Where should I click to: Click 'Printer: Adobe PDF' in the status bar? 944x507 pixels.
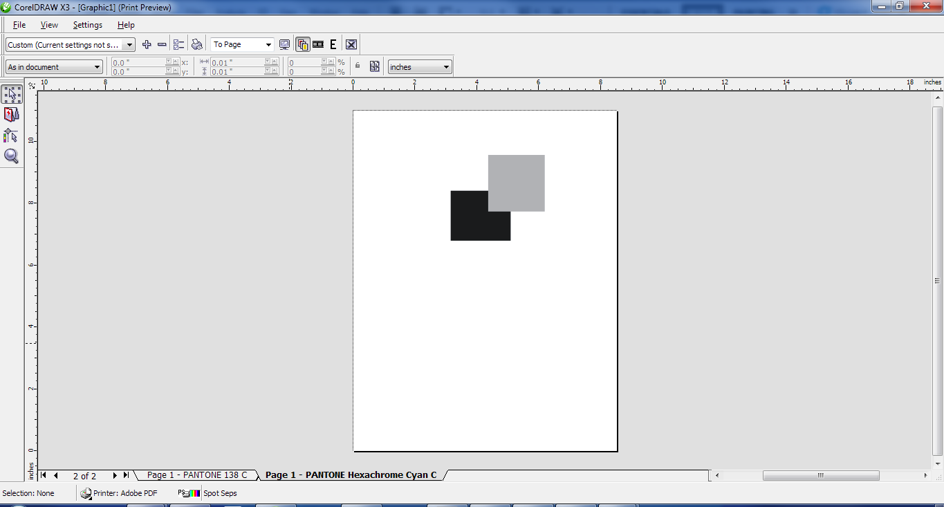click(x=119, y=493)
